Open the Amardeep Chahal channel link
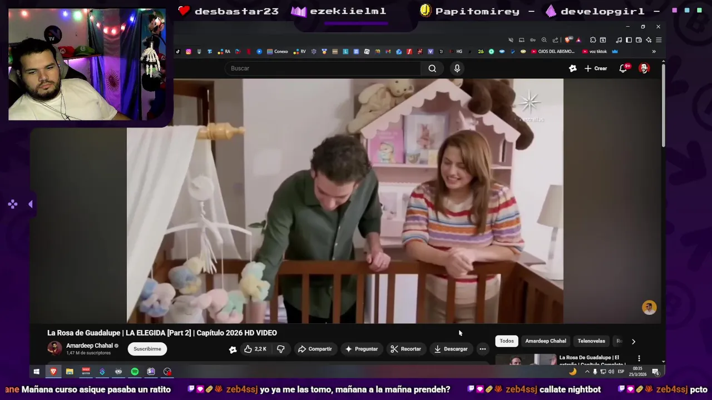Viewport: 712px width, 400px height. [x=89, y=346]
